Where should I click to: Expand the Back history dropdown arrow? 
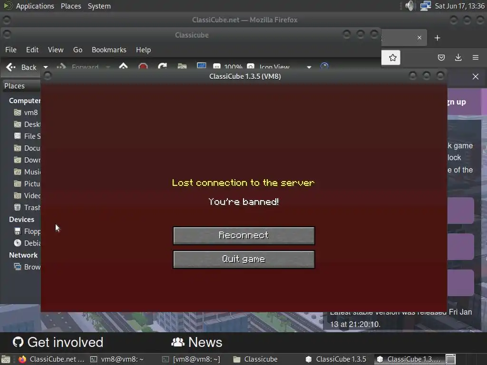point(46,67)
